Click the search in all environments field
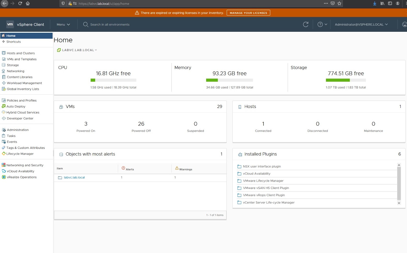 point(110,24)
